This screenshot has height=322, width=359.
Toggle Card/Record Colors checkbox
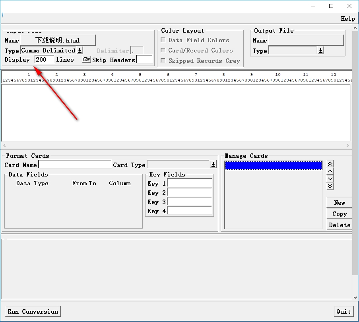click(163, 50)
